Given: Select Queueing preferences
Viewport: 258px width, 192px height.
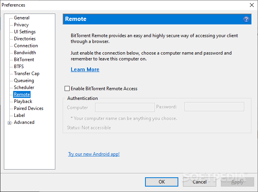Looking at the screenshot, I should [x=24, y=81].
